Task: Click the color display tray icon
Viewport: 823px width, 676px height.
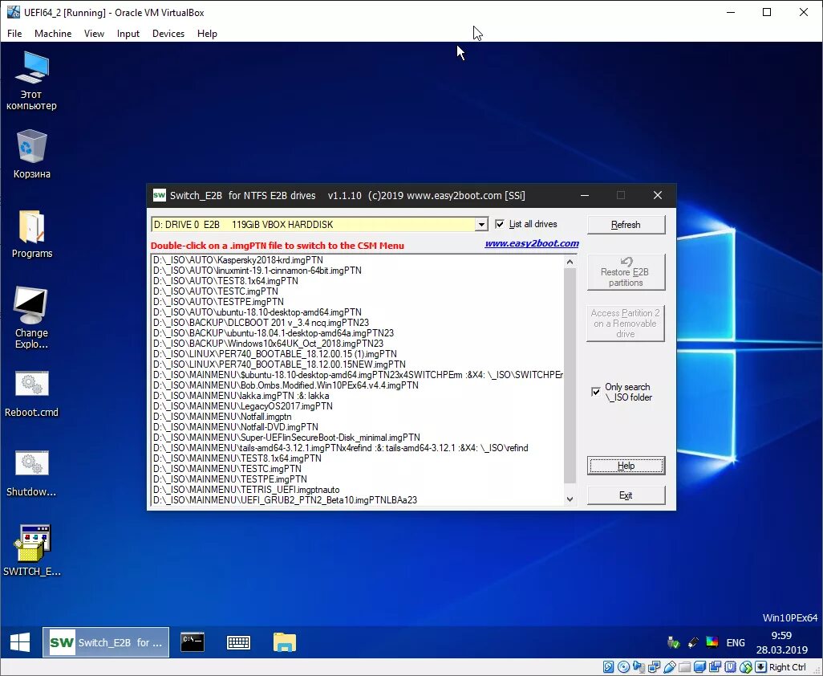Action: 712,641
